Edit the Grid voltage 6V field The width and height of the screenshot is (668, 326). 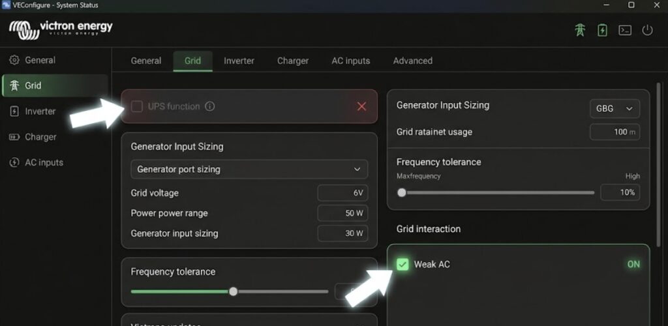click(342, 193)
